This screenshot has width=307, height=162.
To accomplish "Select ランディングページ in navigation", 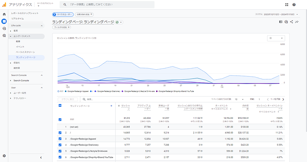I will tap(26, 57).
